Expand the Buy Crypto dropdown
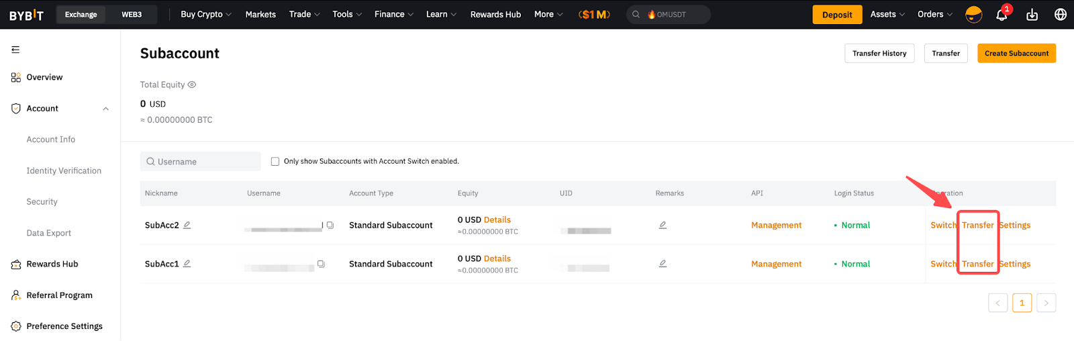Viewport: 1074px width, 341px height. (205, 15)
